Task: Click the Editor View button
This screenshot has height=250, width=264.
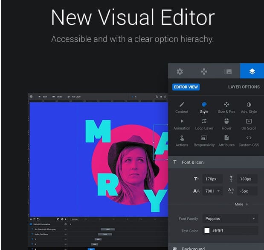Action: pos(186,87)
